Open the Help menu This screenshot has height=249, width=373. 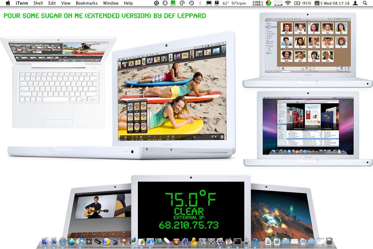tap(128, 3)
